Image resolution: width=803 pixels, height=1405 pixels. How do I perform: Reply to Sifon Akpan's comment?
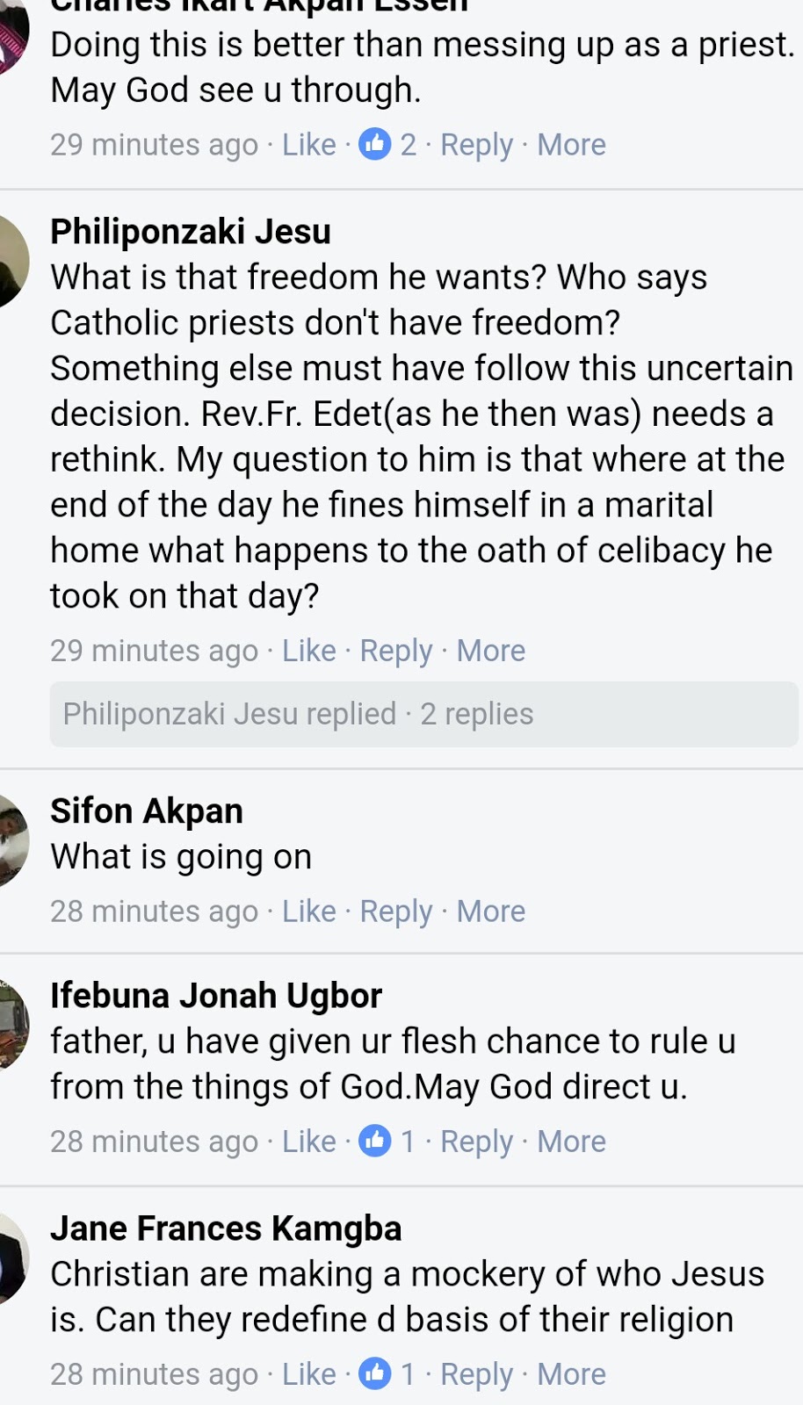coord(395,911)
